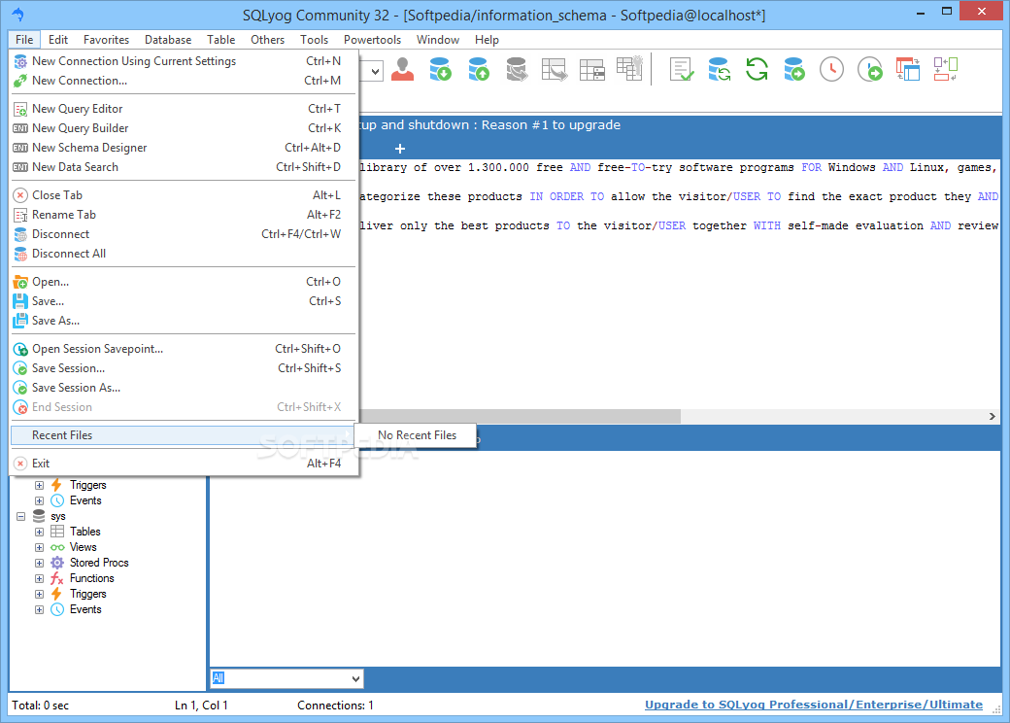The image size is (1010, 723).
Task: Expand Tables under sys
Action: 39,532
